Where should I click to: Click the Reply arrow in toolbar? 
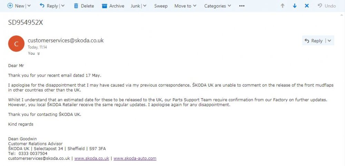tap(42, 6)
